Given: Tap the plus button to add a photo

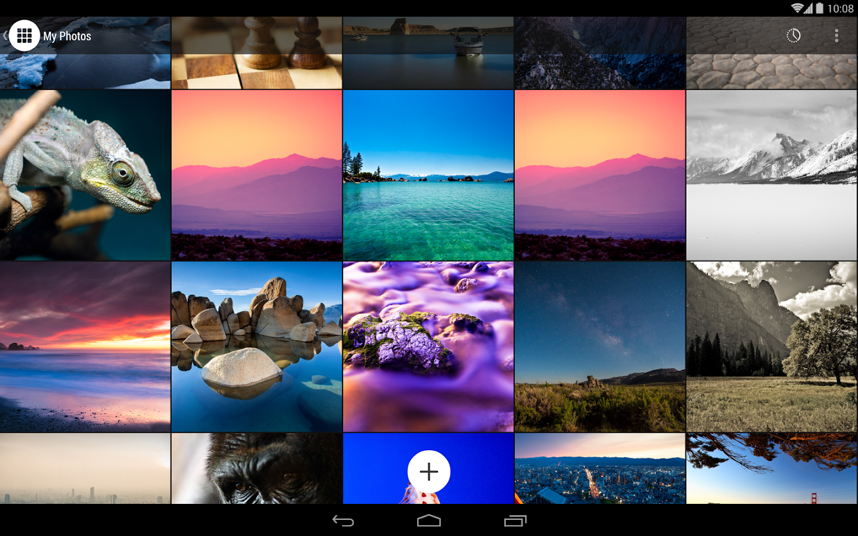Looking at the screenshot, I should point(428,471).
